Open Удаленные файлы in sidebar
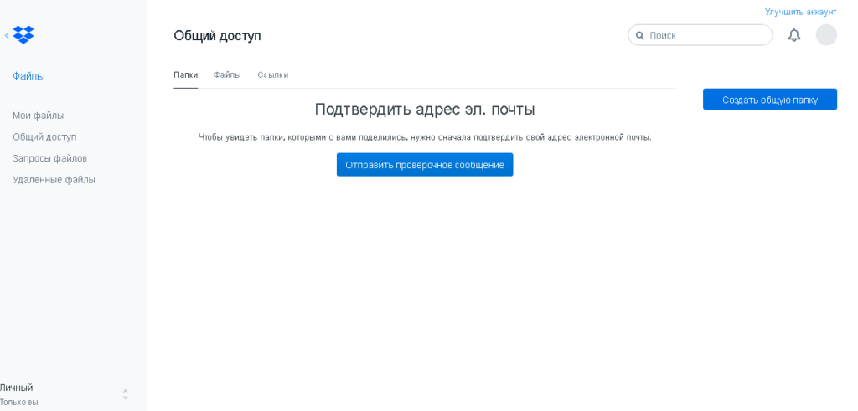Screen dimensions: 858x411 point(54,179)
